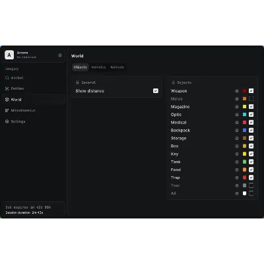
Task: Enable the Melee objects checkbox
Action: pyautogui.click(x=251, y=99)
